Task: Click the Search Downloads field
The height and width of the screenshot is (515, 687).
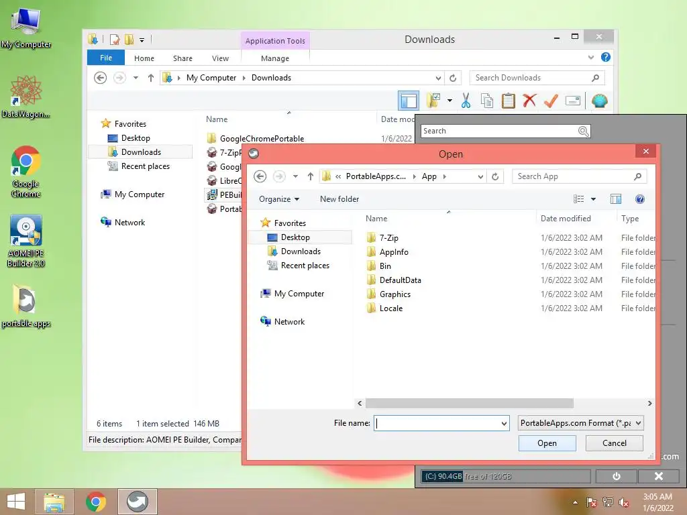Action: pos(537,78)
